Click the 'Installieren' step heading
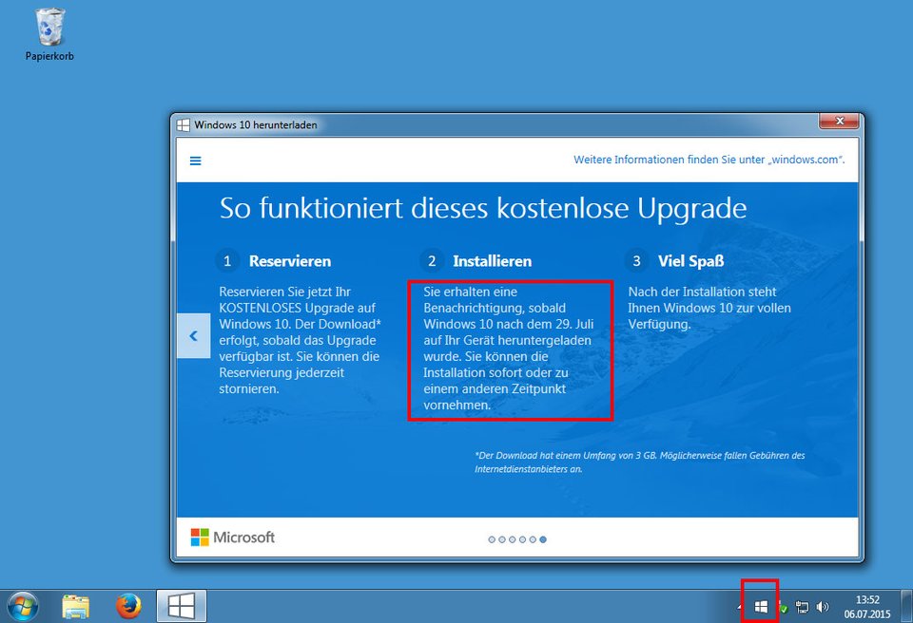The image size is (913, 623). [492, 261]
